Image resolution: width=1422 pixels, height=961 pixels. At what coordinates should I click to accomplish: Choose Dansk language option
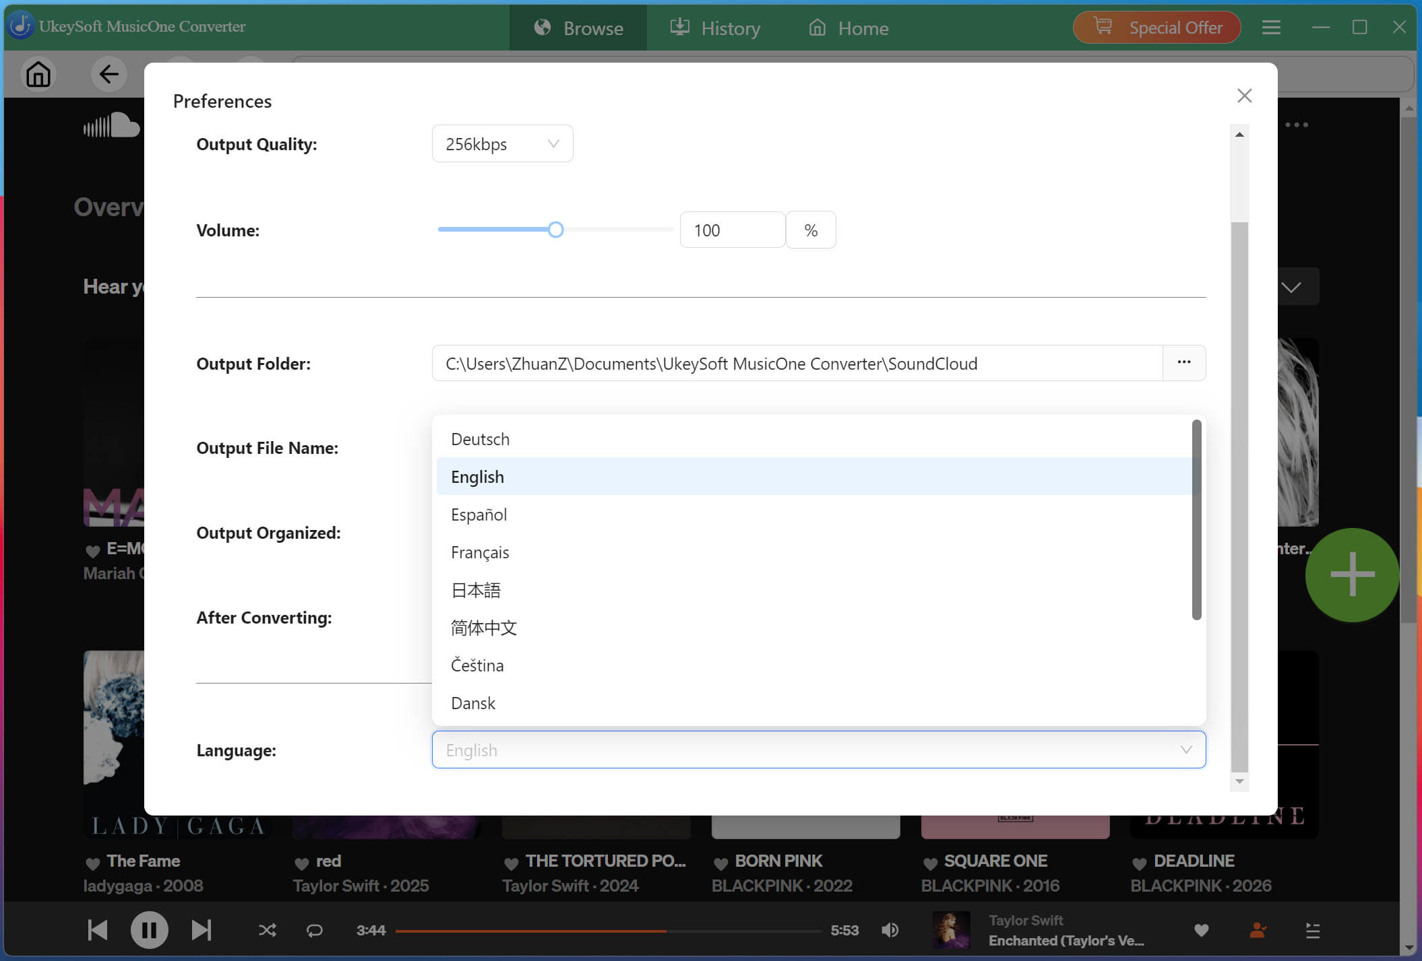point(814,703)
